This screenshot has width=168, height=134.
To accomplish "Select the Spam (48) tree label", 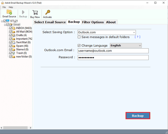I will click(x=22, y=46).
